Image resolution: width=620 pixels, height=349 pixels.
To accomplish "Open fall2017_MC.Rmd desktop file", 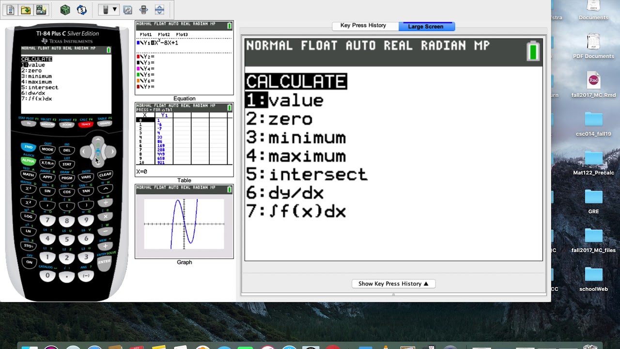I will [x=593, y=85].
